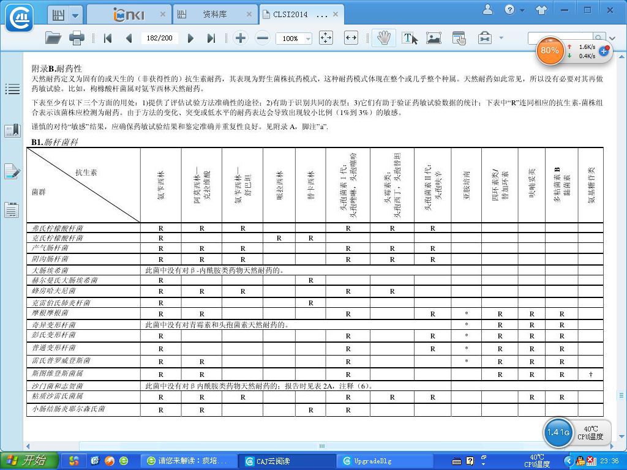This screenshot has height=470, width=627.
Task: Select the Image capture tool
Action: click(434, 38)
